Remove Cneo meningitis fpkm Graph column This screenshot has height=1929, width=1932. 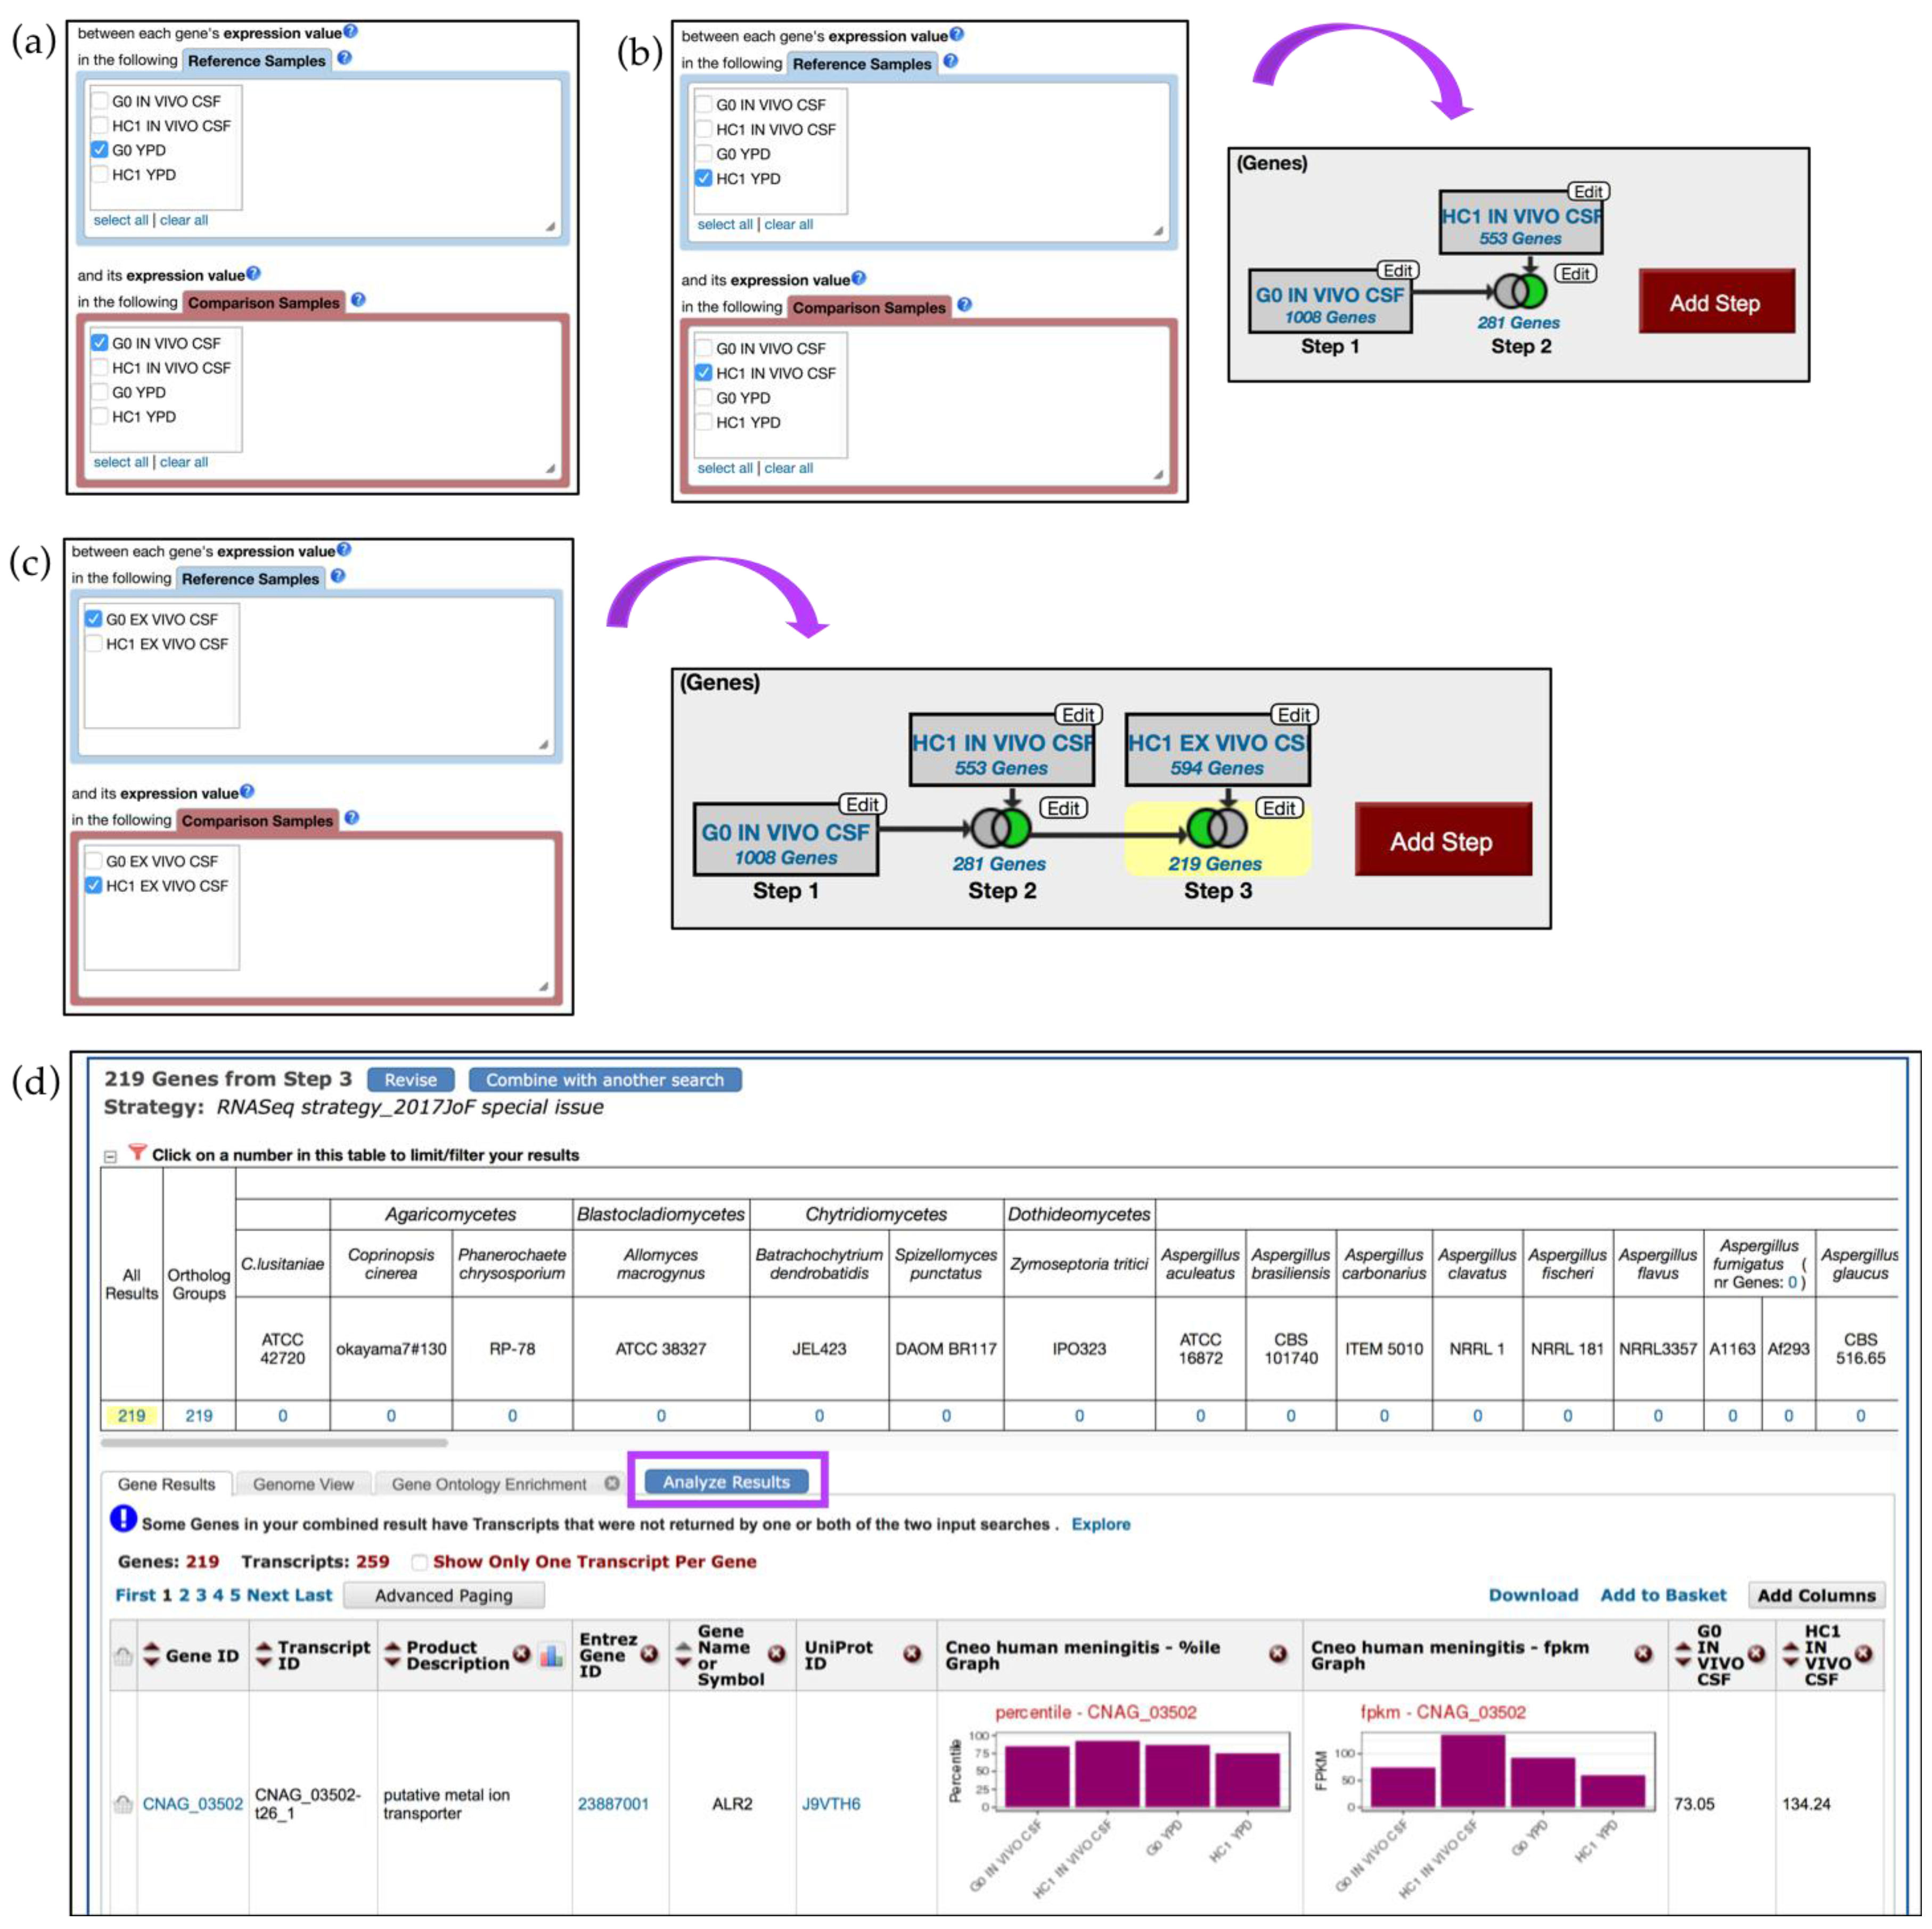click(1643, 1654)
